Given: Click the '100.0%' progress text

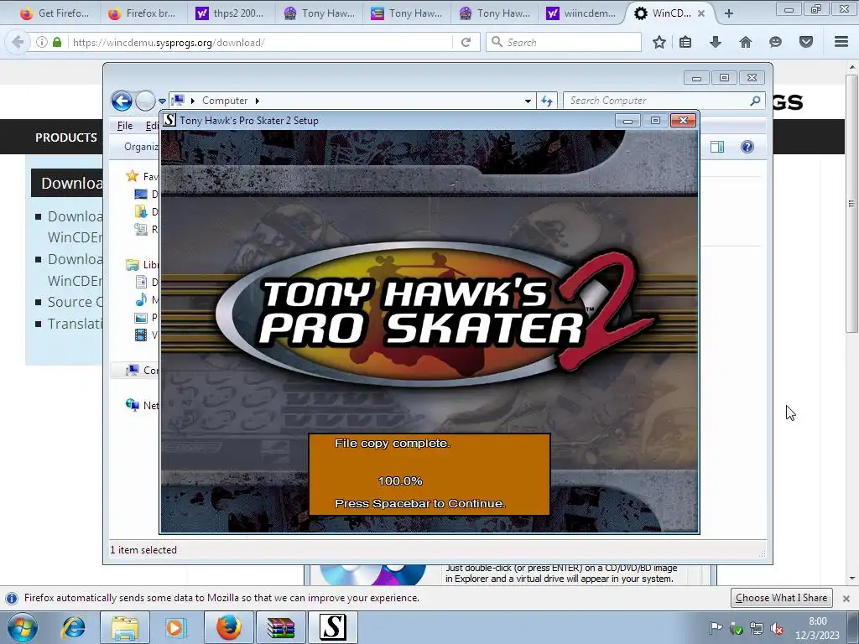Looking at the screenshot, I should (x=400, y=481).
